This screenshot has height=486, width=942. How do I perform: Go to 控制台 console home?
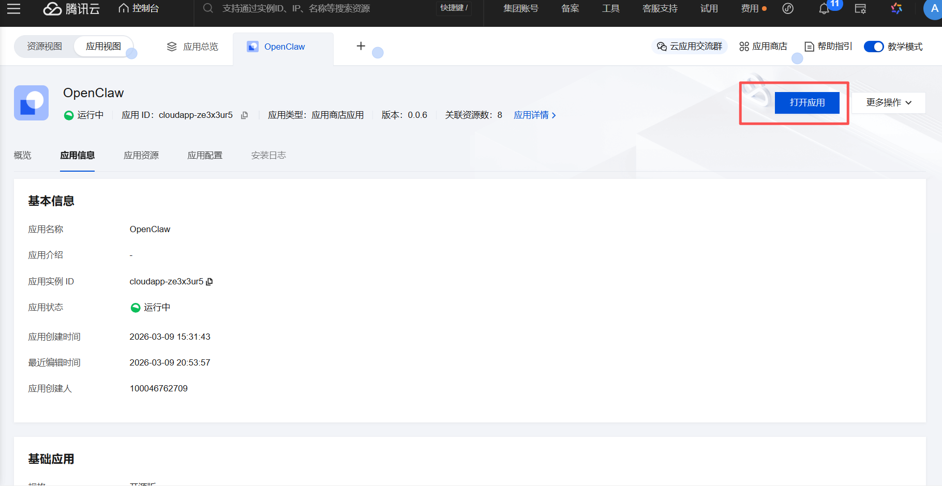point(139,8)
